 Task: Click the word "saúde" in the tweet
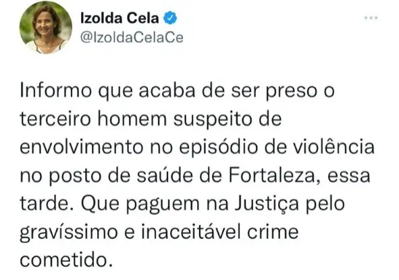165,175
